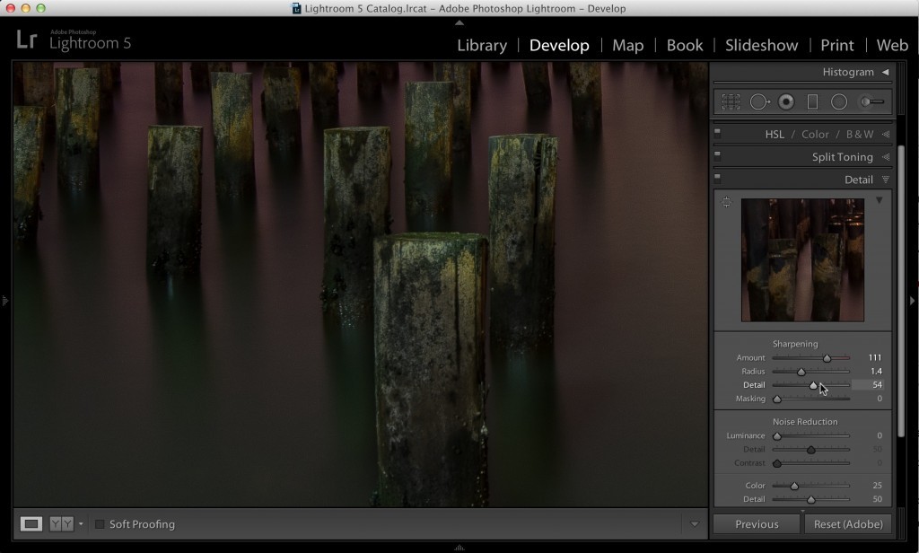Click the Color Detail slider handle
The image size is (919, 553).
(x=810, y=499)
